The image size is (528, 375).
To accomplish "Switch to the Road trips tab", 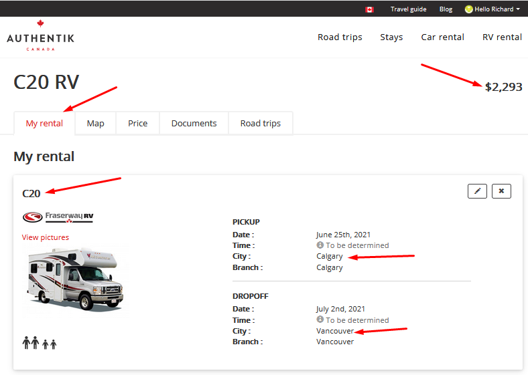I will (261, 123).
